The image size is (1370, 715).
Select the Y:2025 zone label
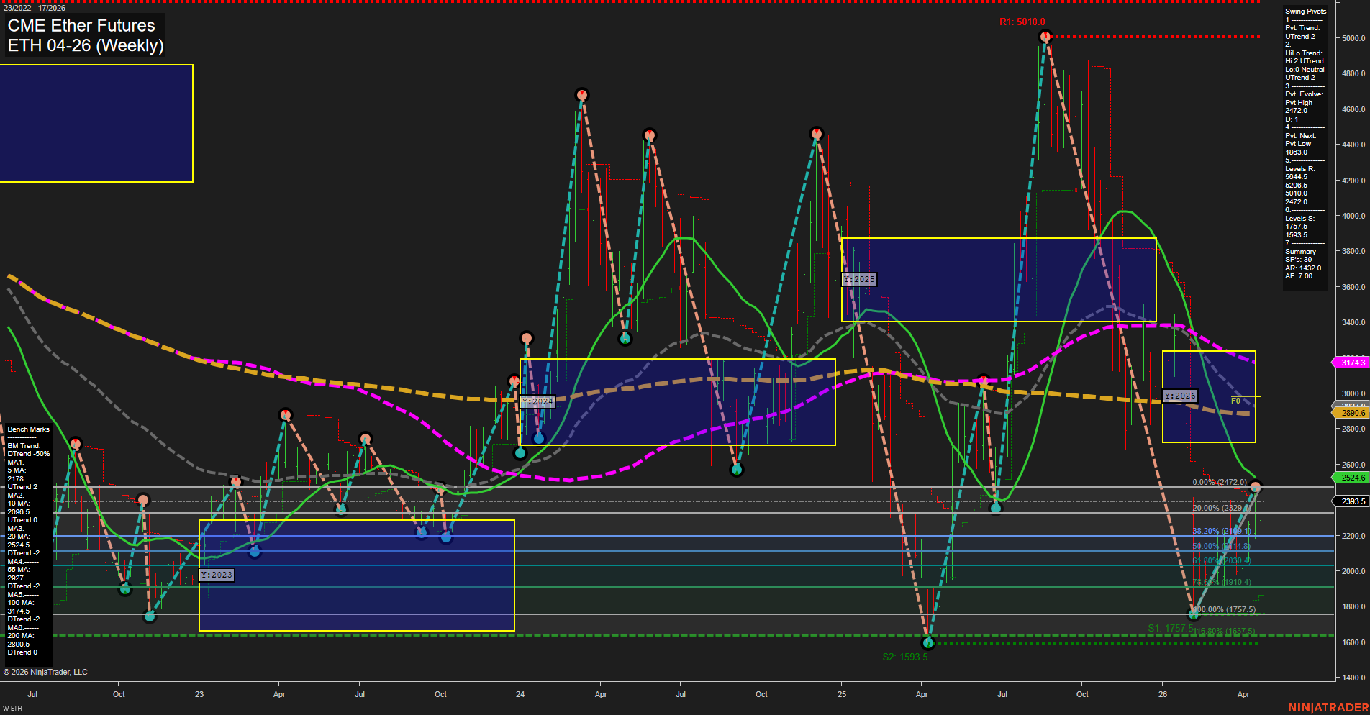[x=859, y=278]
